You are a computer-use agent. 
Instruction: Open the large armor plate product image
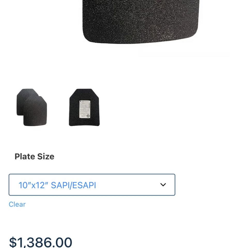pyautogui.click(x=140, y=22)
